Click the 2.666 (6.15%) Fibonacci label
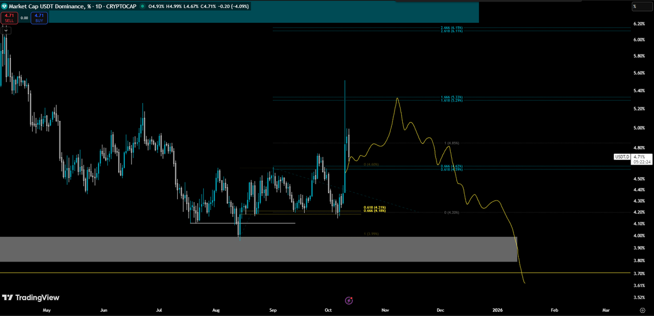The width and height of the screenshot is (654, 316). click(x=452, y=27)
